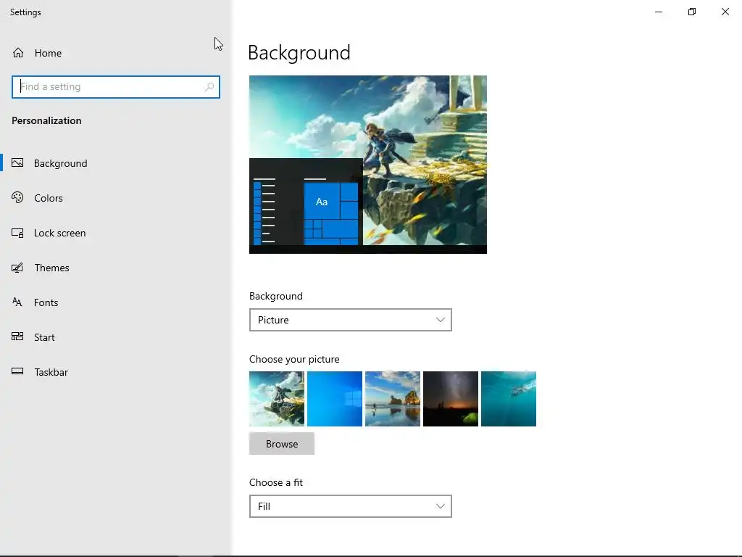This screenshot has height=557, width=742.
Task: Click the Background page title
Action: point(299,52)
